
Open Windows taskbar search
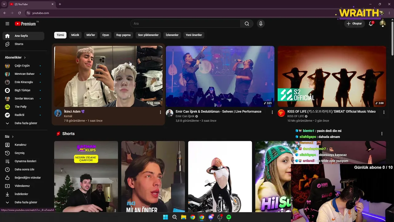[x=175, y=217]
